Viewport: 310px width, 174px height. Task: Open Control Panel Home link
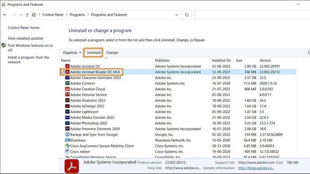click(x=23, y=28)
